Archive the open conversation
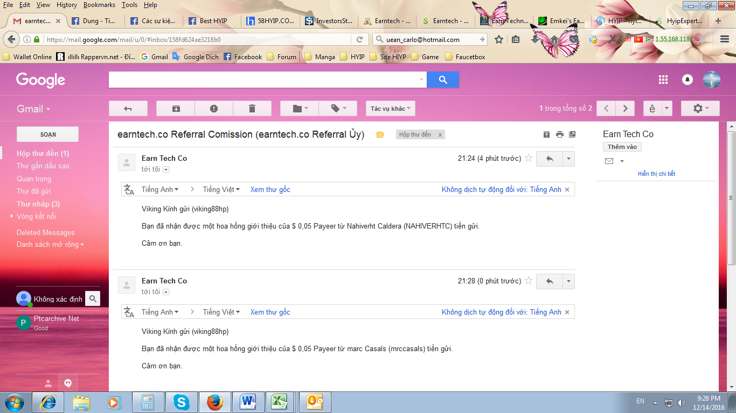Viewport: 736px width, 413px height. point(176,109)
